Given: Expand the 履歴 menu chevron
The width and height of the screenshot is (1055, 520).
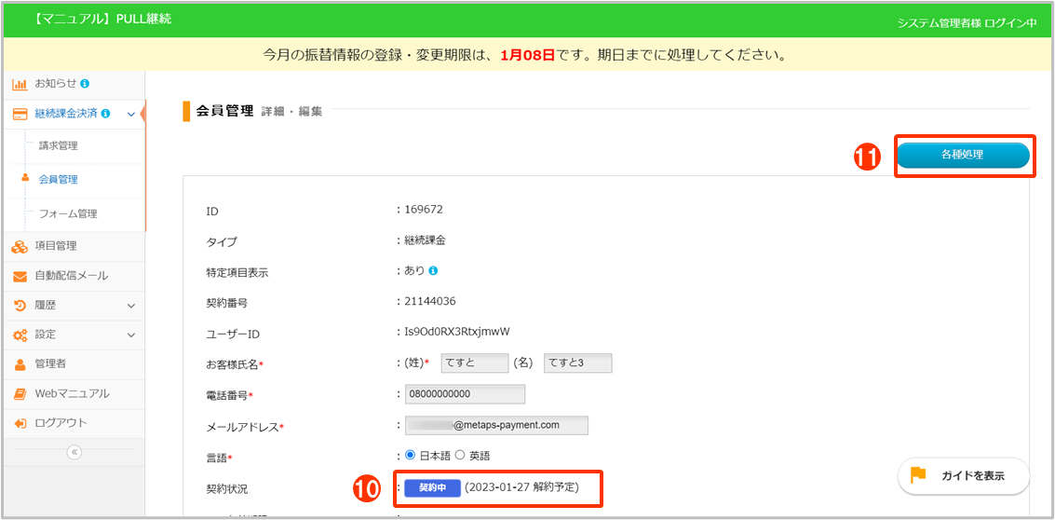Looking at the screenshot, I should [x=131, y=306].
